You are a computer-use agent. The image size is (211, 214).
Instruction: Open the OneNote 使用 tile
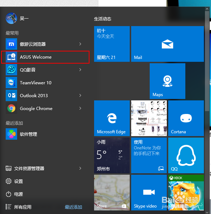[x=149, y=155]
